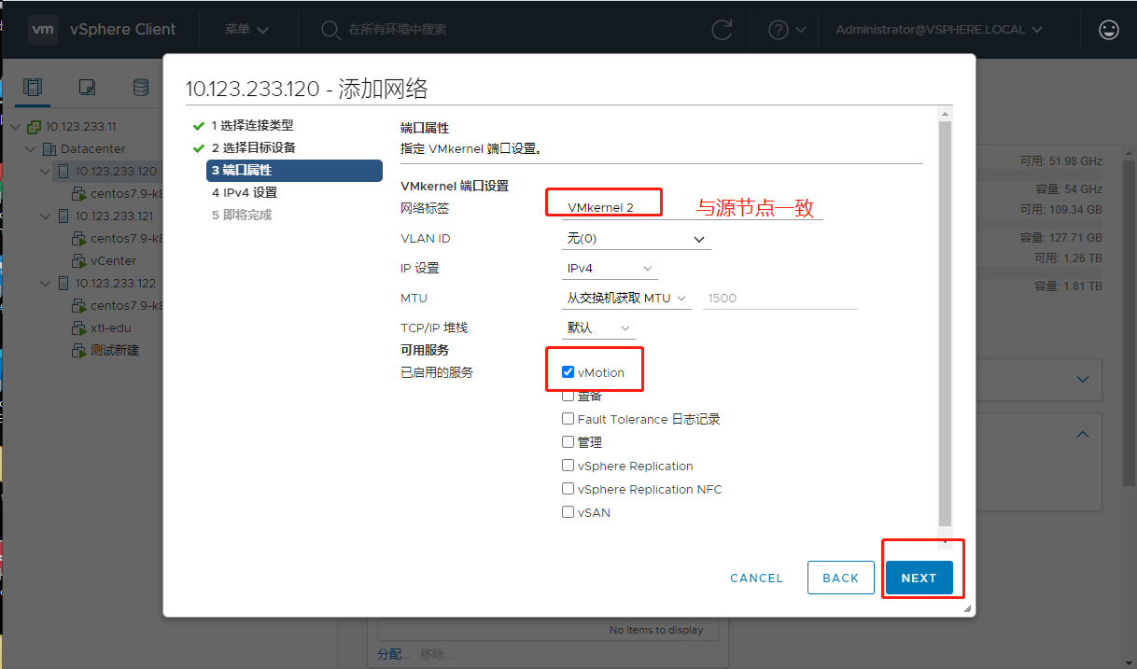The height and width of the screenshot is (669, 1137).
Task: Select vCenter VM in tree
Action: (113, 261)
